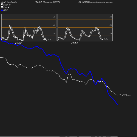The height and width of the screenshot is (137, 137).
Task: Click the 3.2 value in FAST chart
Action: 49,39
